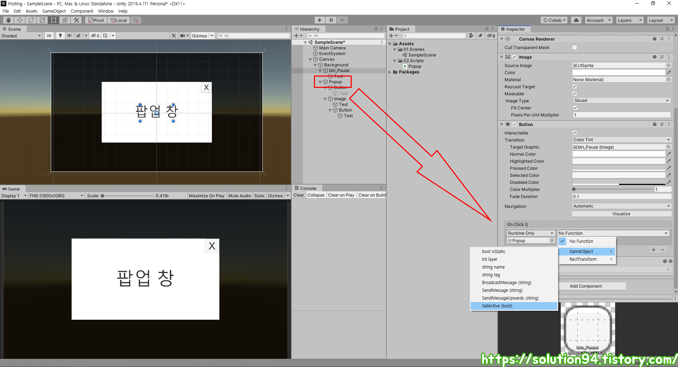
Task: Toggle scene effects icon
Action: (x=78, y=36)
